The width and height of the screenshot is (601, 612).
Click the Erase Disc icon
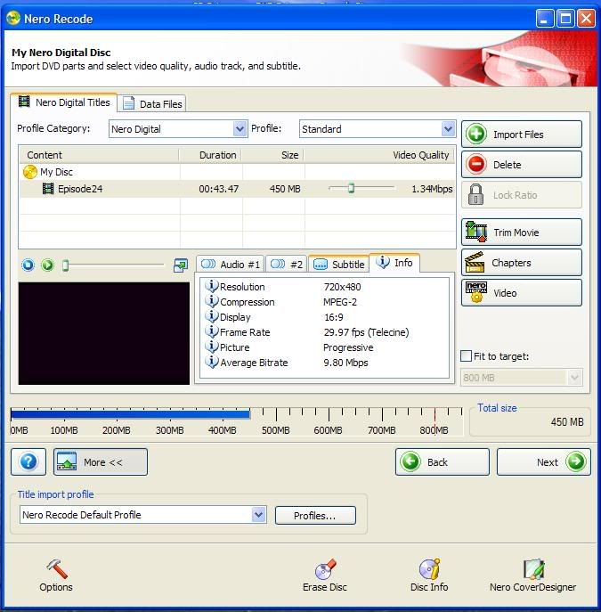[x=325, y=575]
